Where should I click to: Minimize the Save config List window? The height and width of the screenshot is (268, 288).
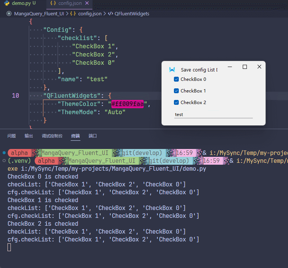click(x=230, y=67)
